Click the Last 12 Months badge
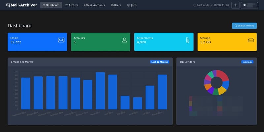 point(160,62)
